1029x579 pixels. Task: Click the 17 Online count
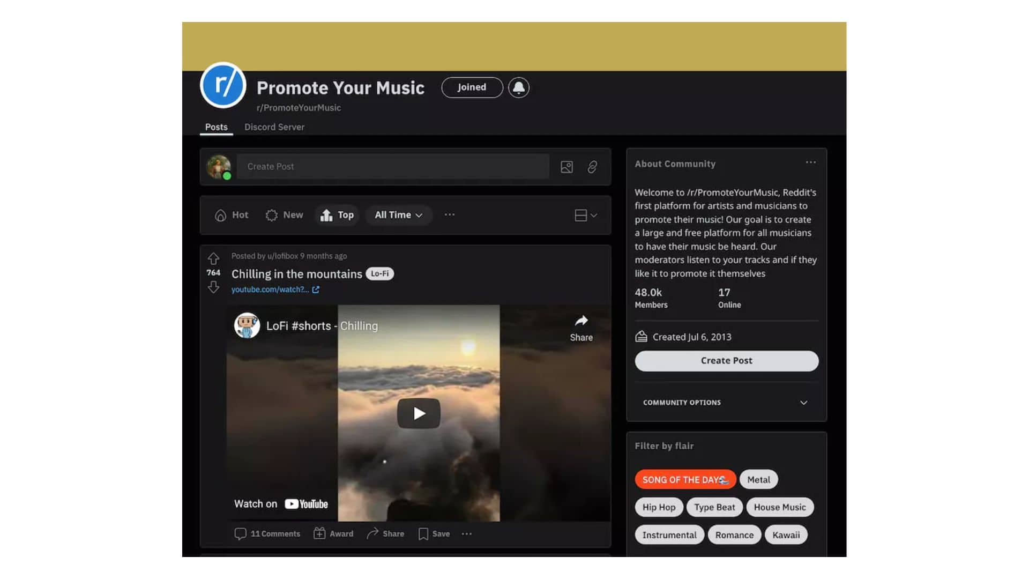(x=729, y=298)
